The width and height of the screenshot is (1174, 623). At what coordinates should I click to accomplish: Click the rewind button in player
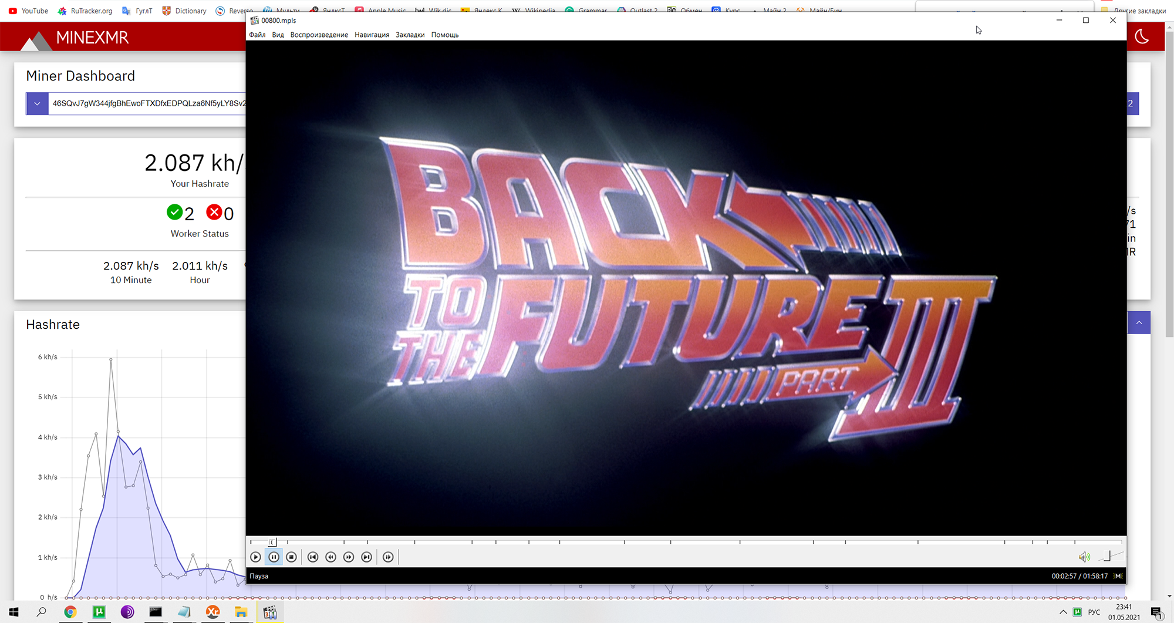coord(330,557)
